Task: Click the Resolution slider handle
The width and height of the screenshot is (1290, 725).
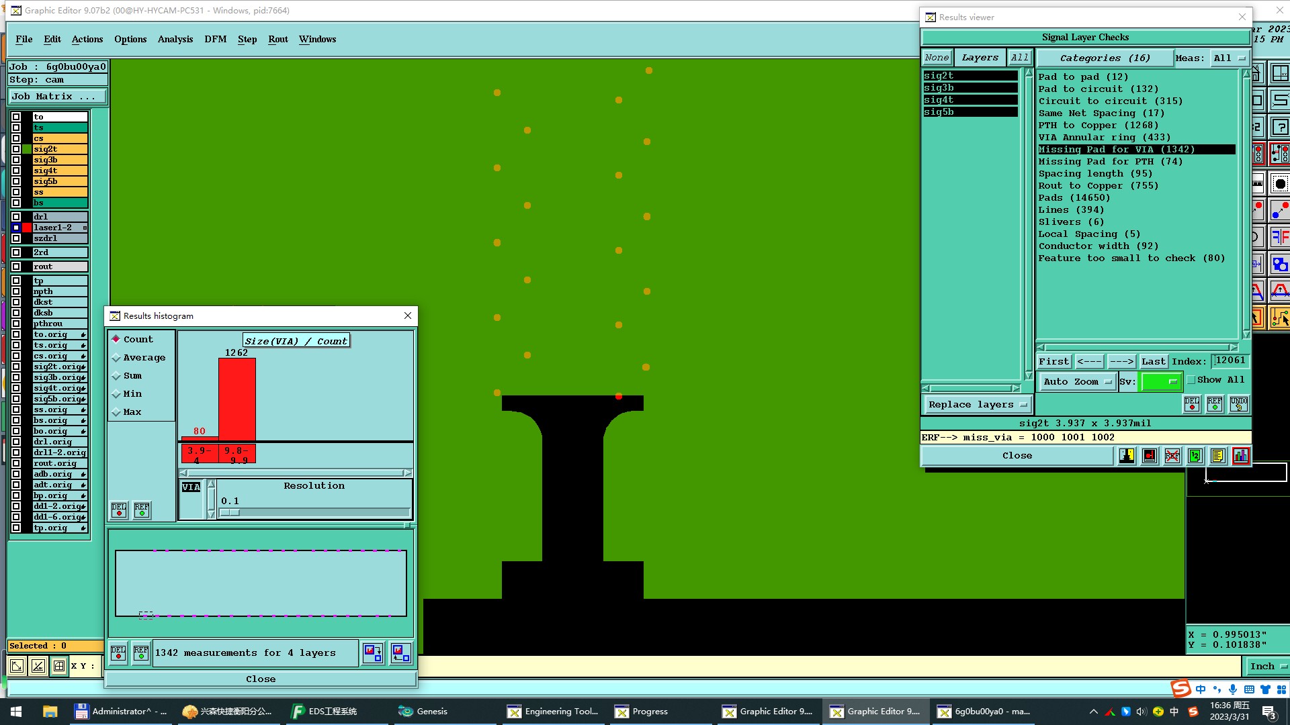Action: 230,512
